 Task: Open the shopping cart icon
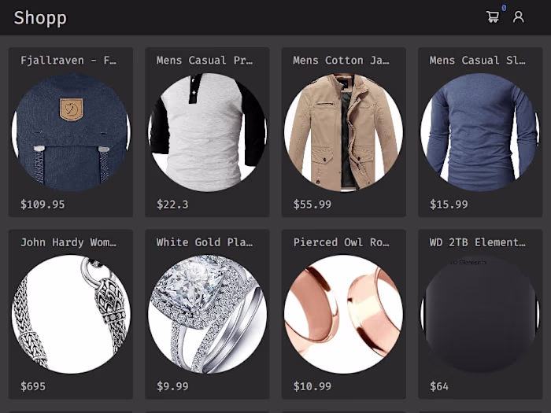click(x=492, y=17)
